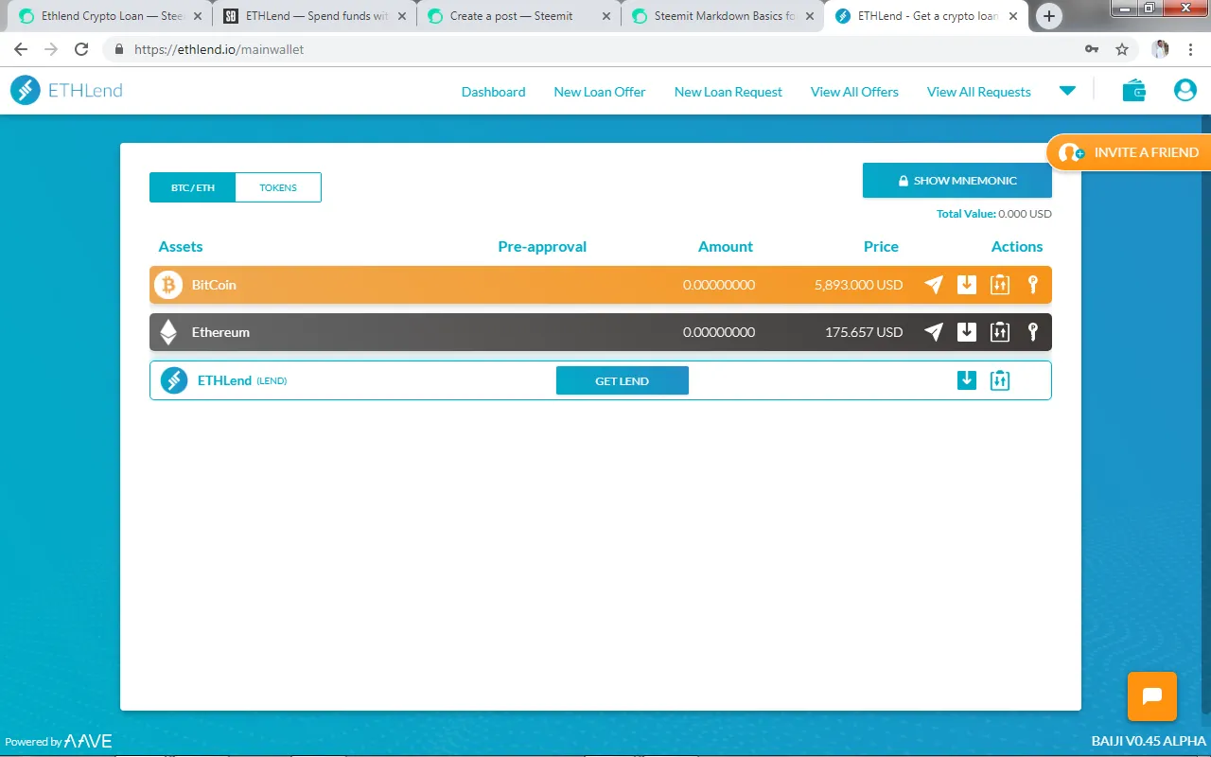1211x757 pixels.
Task: Click the INVITE A FRIEND button
Action: 1130,152
